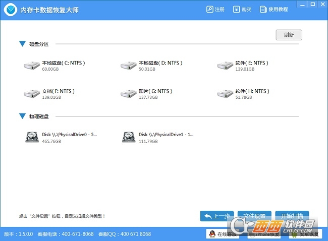Click the 软件( E: NTFS ) label
The image size is (328, 241).
coord(252,63)
